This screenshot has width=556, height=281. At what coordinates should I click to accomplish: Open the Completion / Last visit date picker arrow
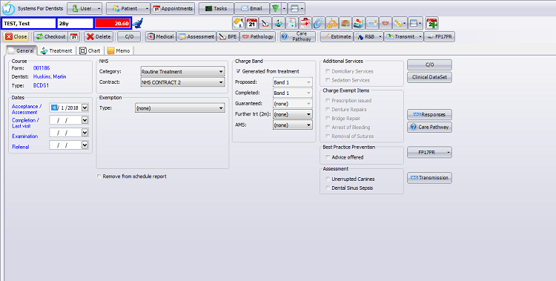click(x=85, y=120)
